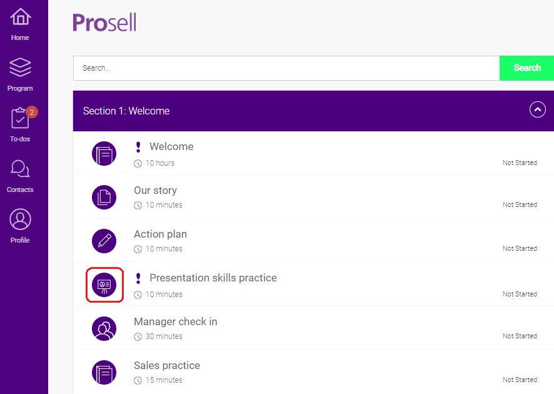Select the Home icon in the sidebar

click(20, 18)
